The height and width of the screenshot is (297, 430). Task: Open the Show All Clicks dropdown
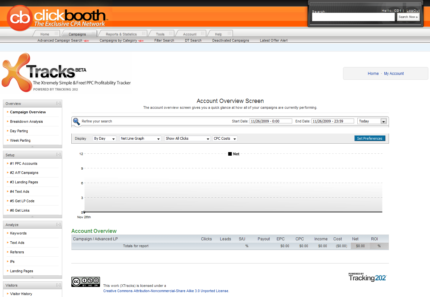pos(187,139)
